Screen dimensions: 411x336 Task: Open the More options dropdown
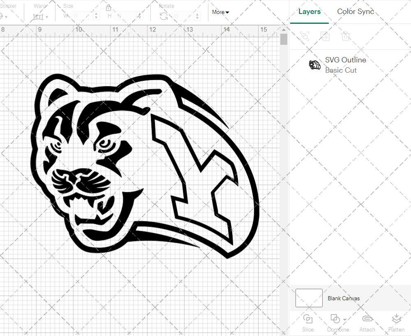pyautogui.click(x=220, y=12)
